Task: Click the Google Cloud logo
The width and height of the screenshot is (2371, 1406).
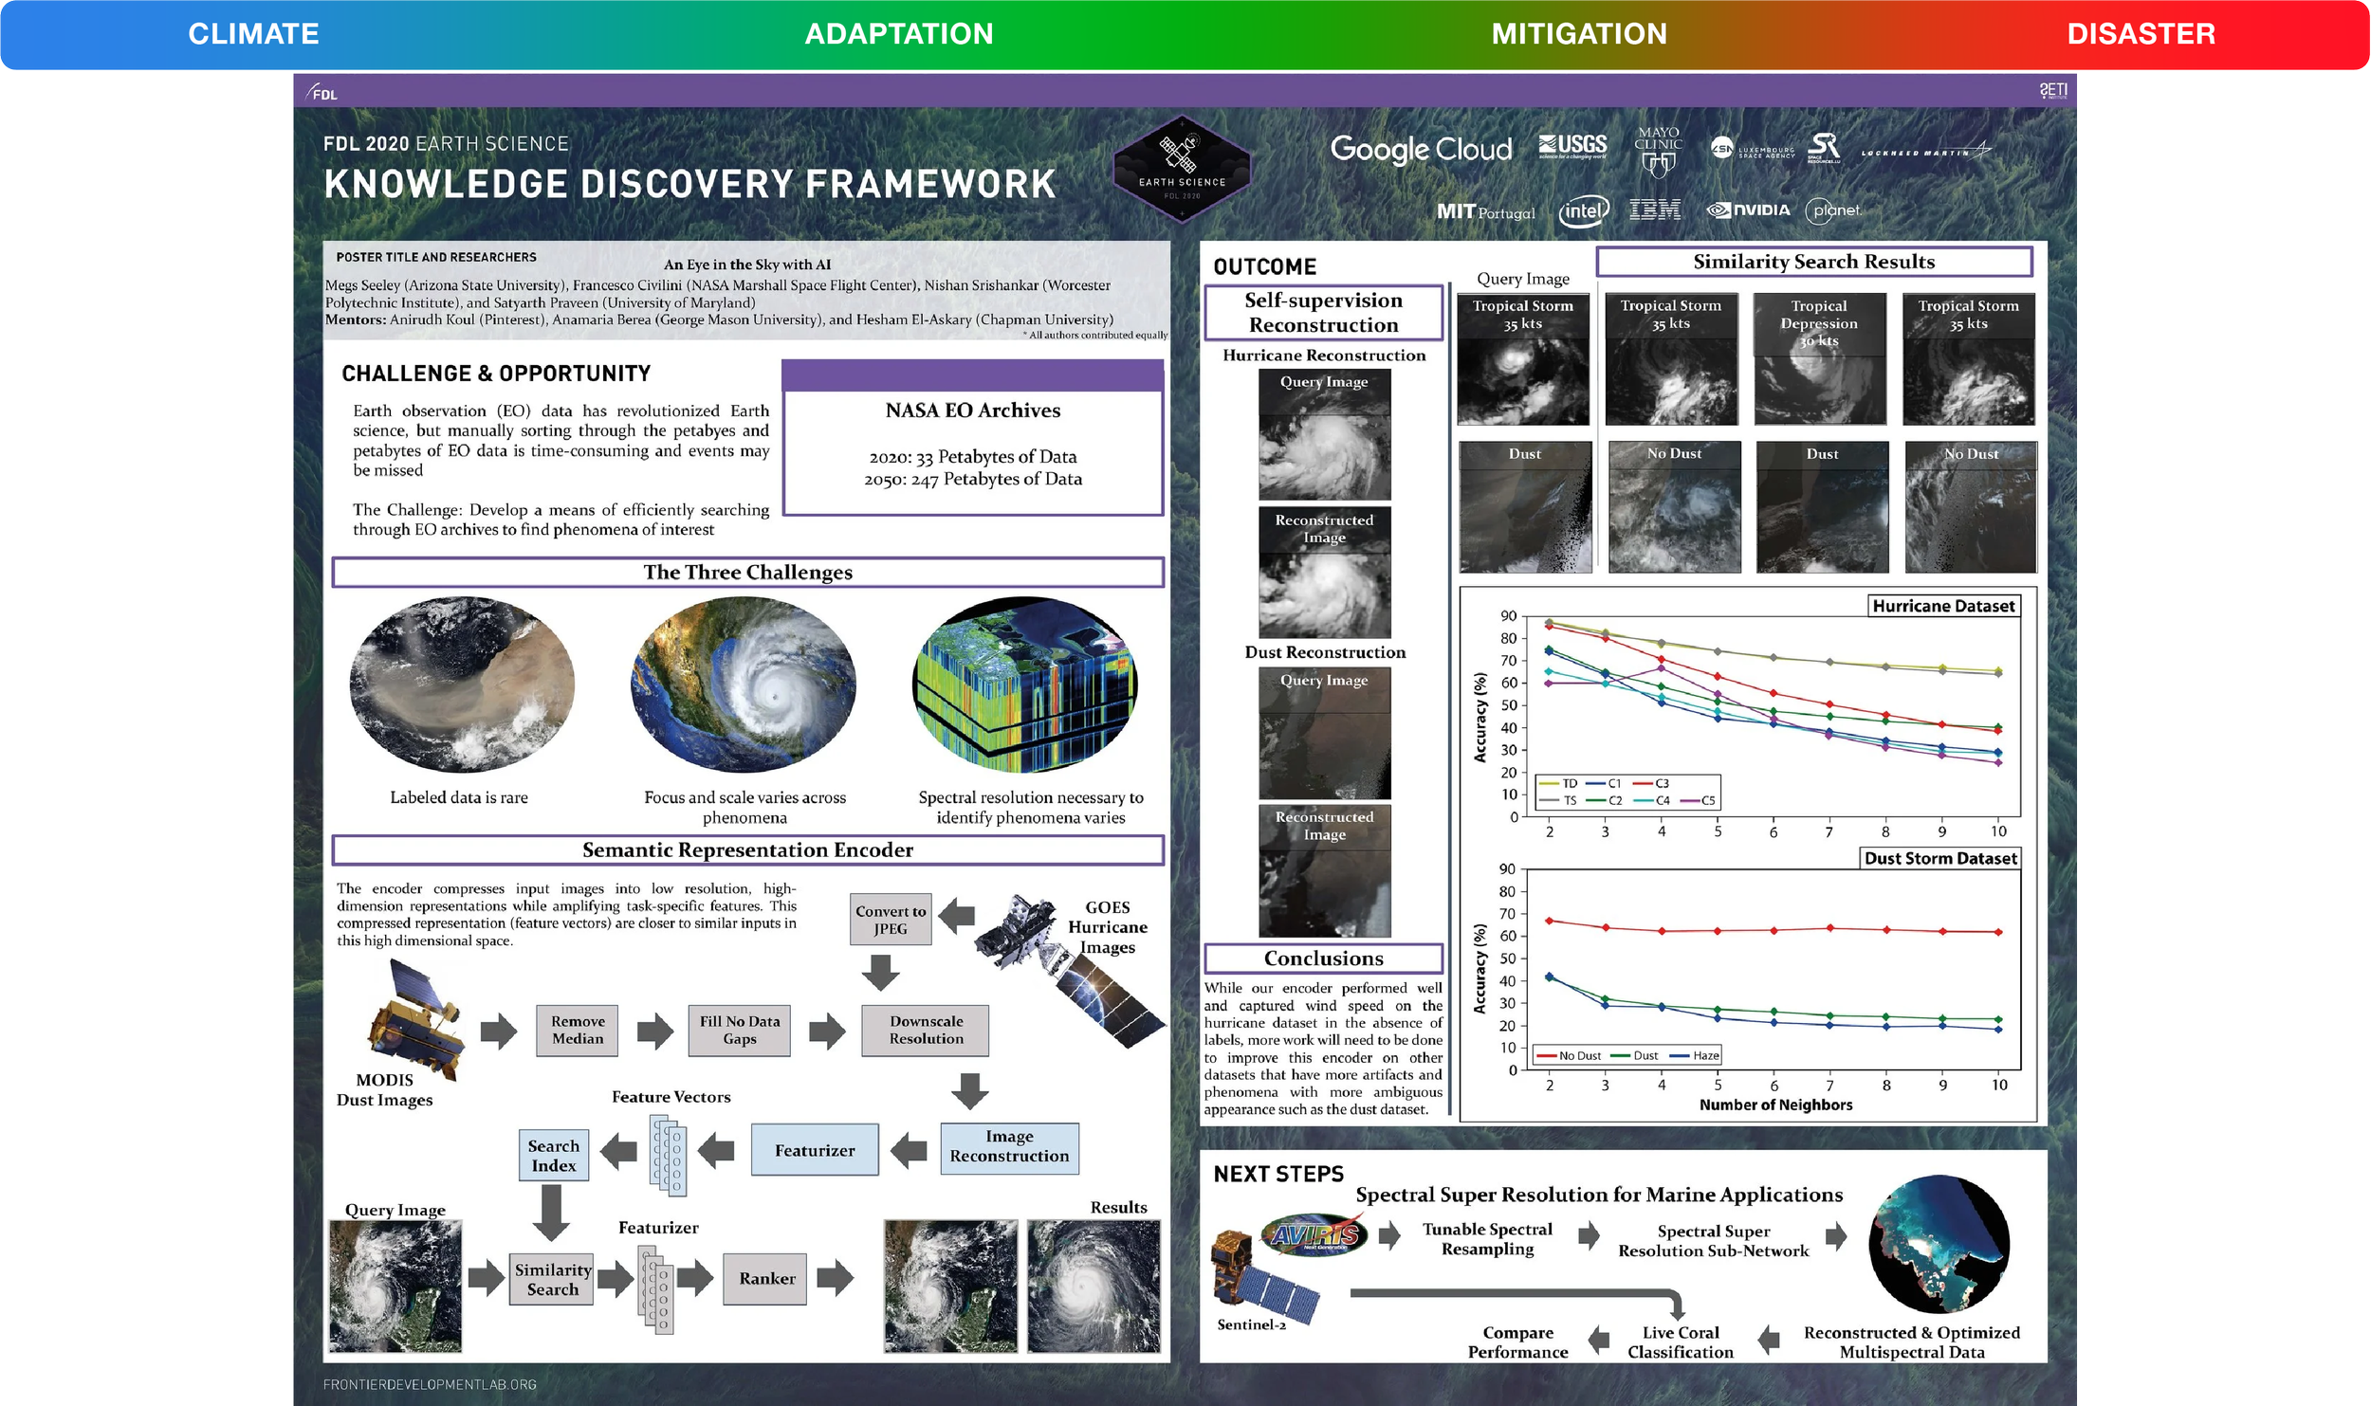Action: coord(1421,149)
